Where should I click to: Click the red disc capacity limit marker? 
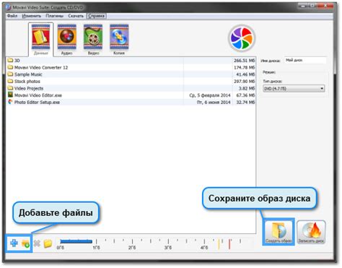click(229, 243)
